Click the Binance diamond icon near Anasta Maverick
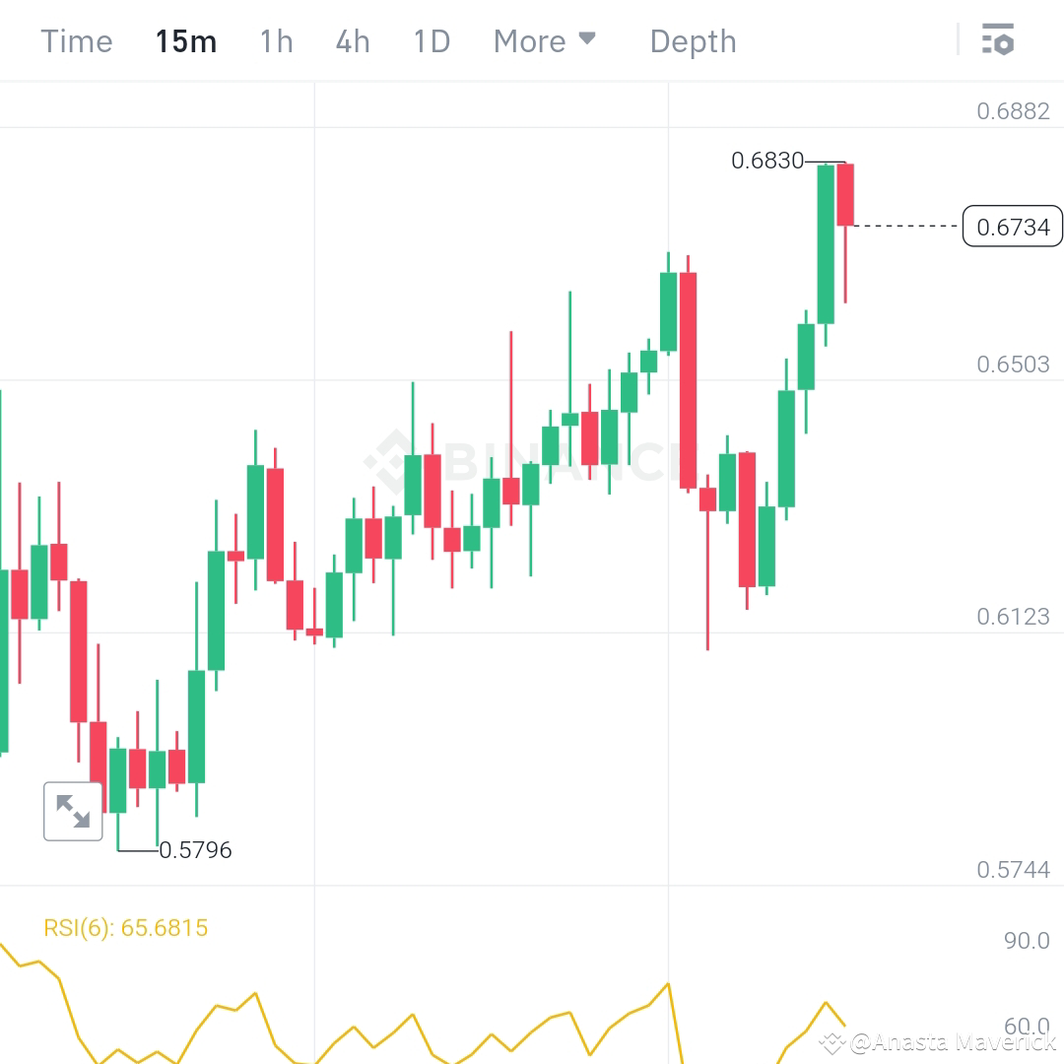1064x1064 pixels. 833,1039
